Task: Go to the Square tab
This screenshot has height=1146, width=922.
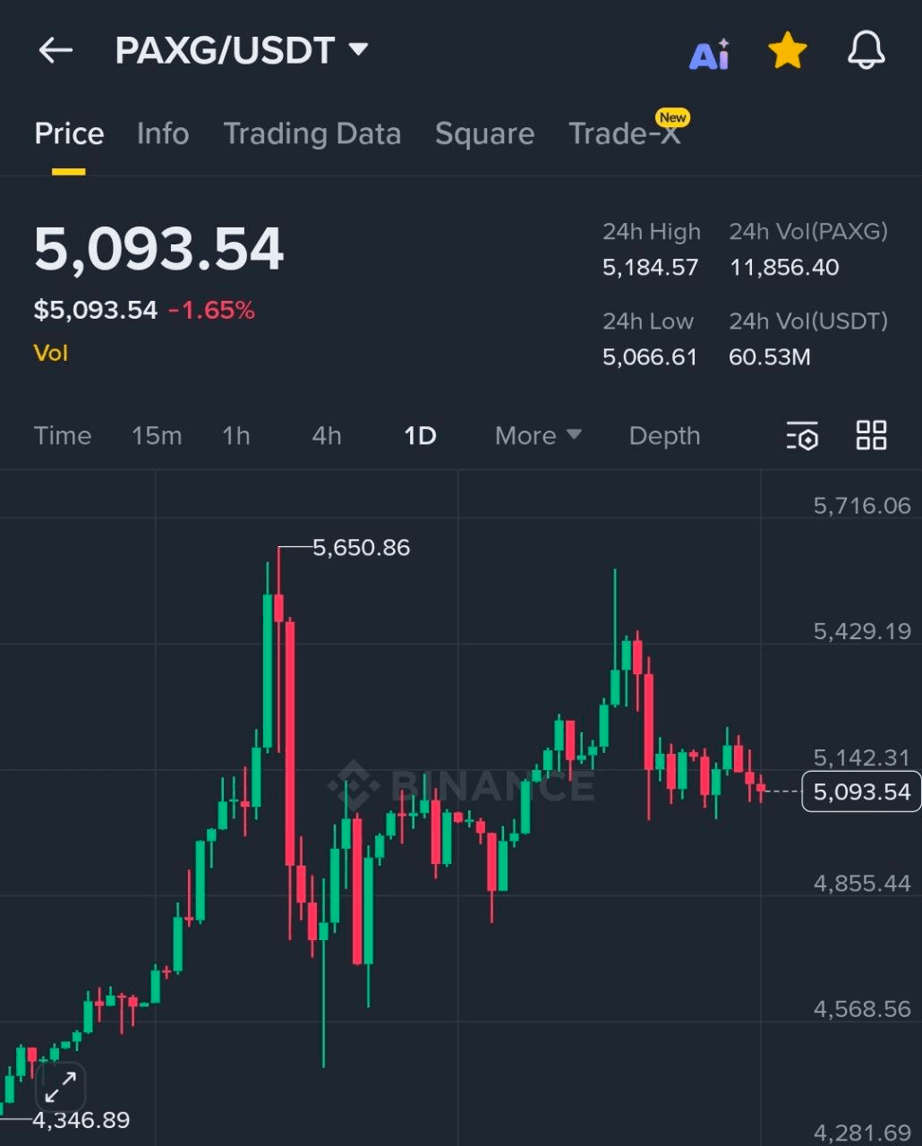Action: tap(484, 134)
